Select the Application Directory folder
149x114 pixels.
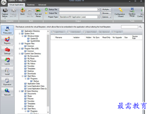click(x=31, y=31)
